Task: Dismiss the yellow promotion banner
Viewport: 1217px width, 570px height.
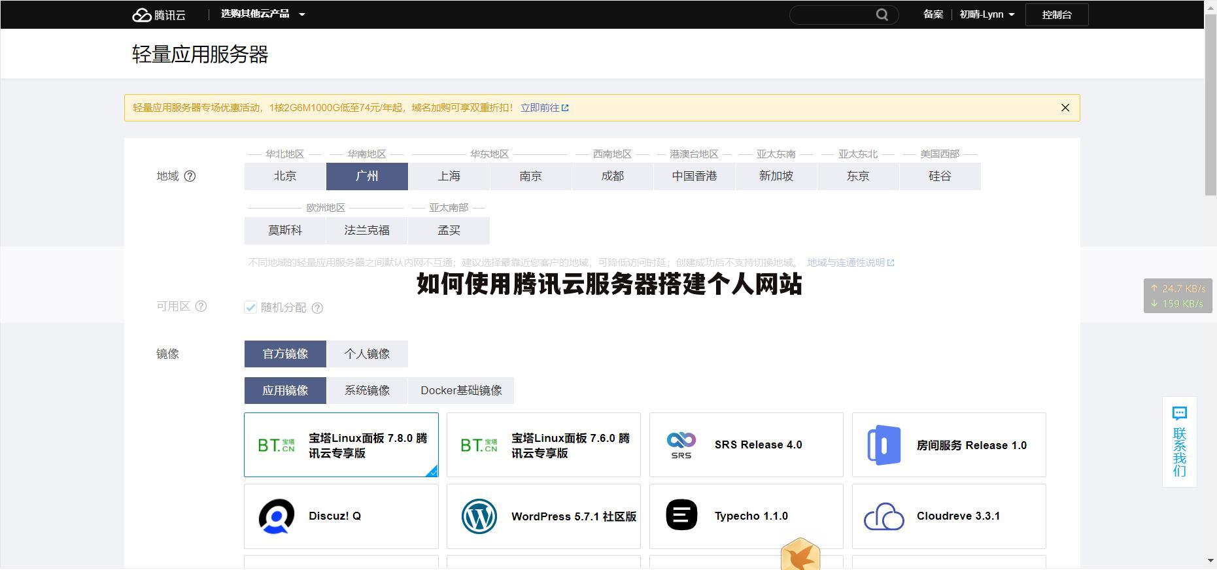Action: [x=1065, y=108]
